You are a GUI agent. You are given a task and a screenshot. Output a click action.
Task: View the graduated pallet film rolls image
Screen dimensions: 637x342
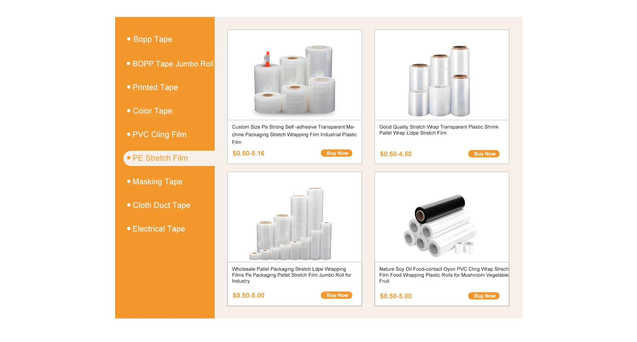click(295, 217)
